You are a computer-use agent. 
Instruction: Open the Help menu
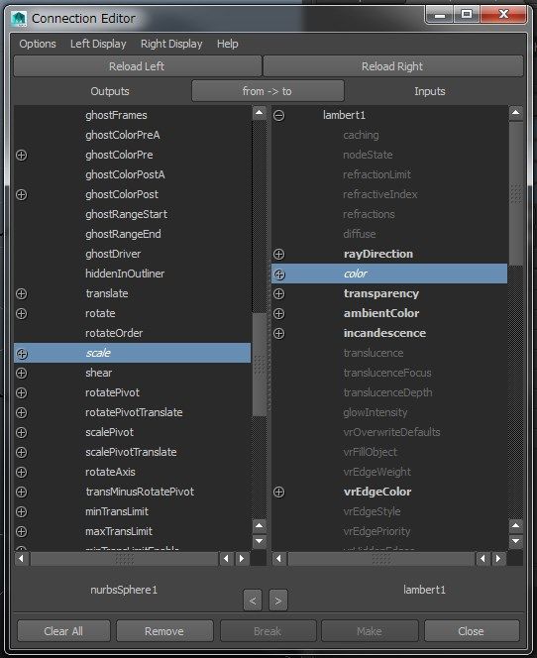[228, 44]
